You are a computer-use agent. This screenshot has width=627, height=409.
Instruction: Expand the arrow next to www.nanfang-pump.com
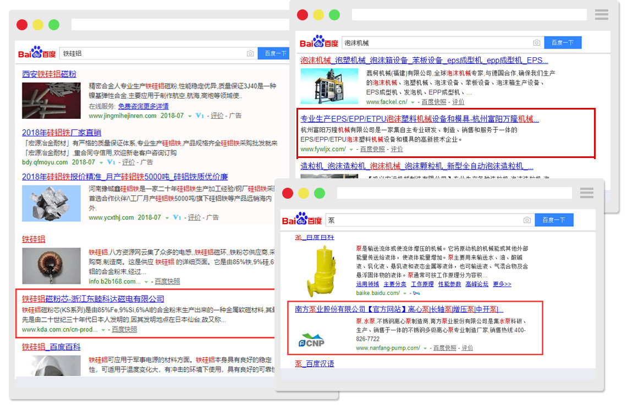click(x=425, y=348)
